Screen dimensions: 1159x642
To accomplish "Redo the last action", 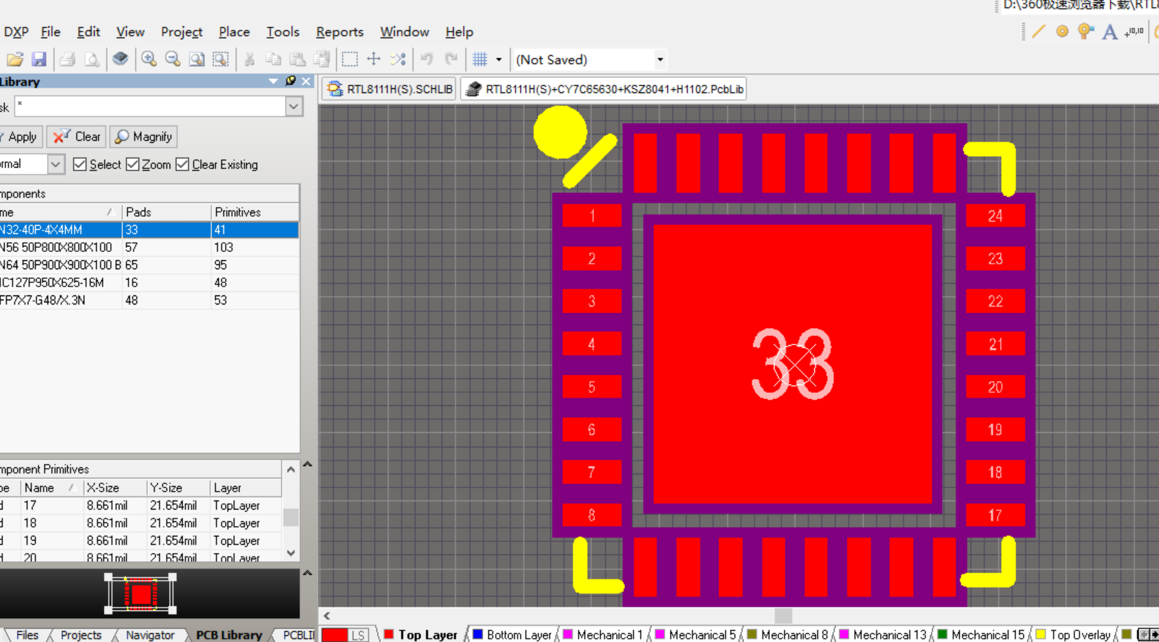I will coord(451,59).
